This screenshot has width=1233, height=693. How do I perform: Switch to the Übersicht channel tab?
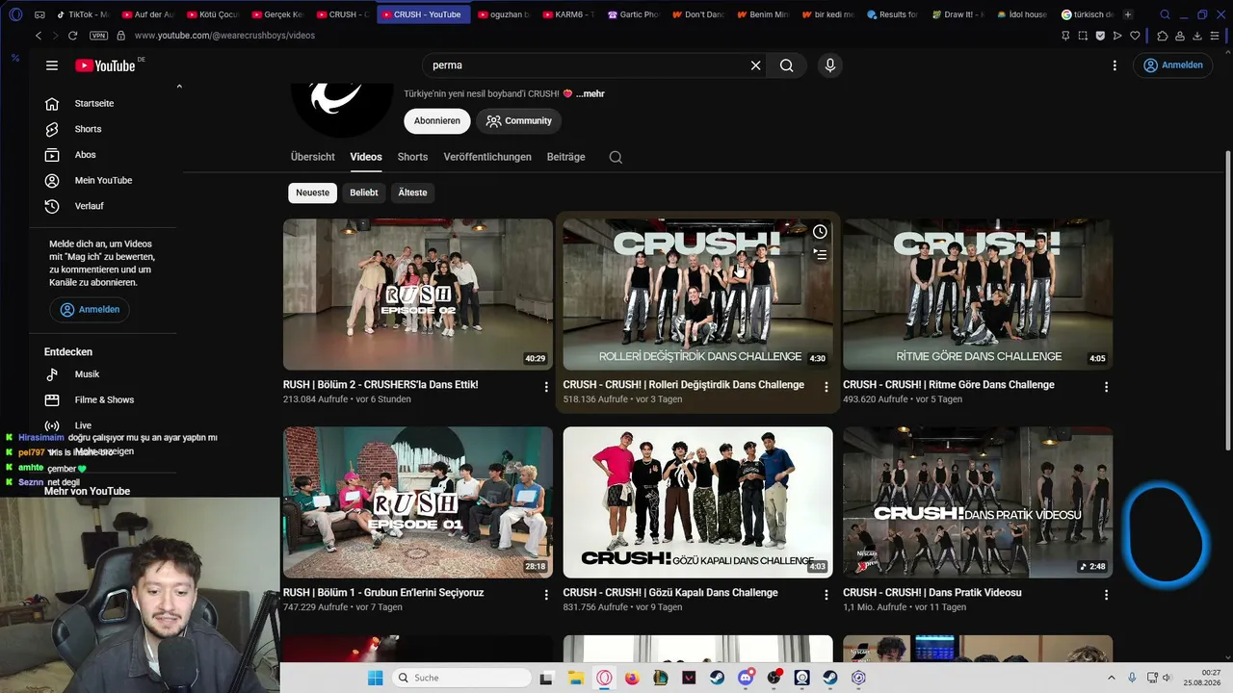point(313,157)
